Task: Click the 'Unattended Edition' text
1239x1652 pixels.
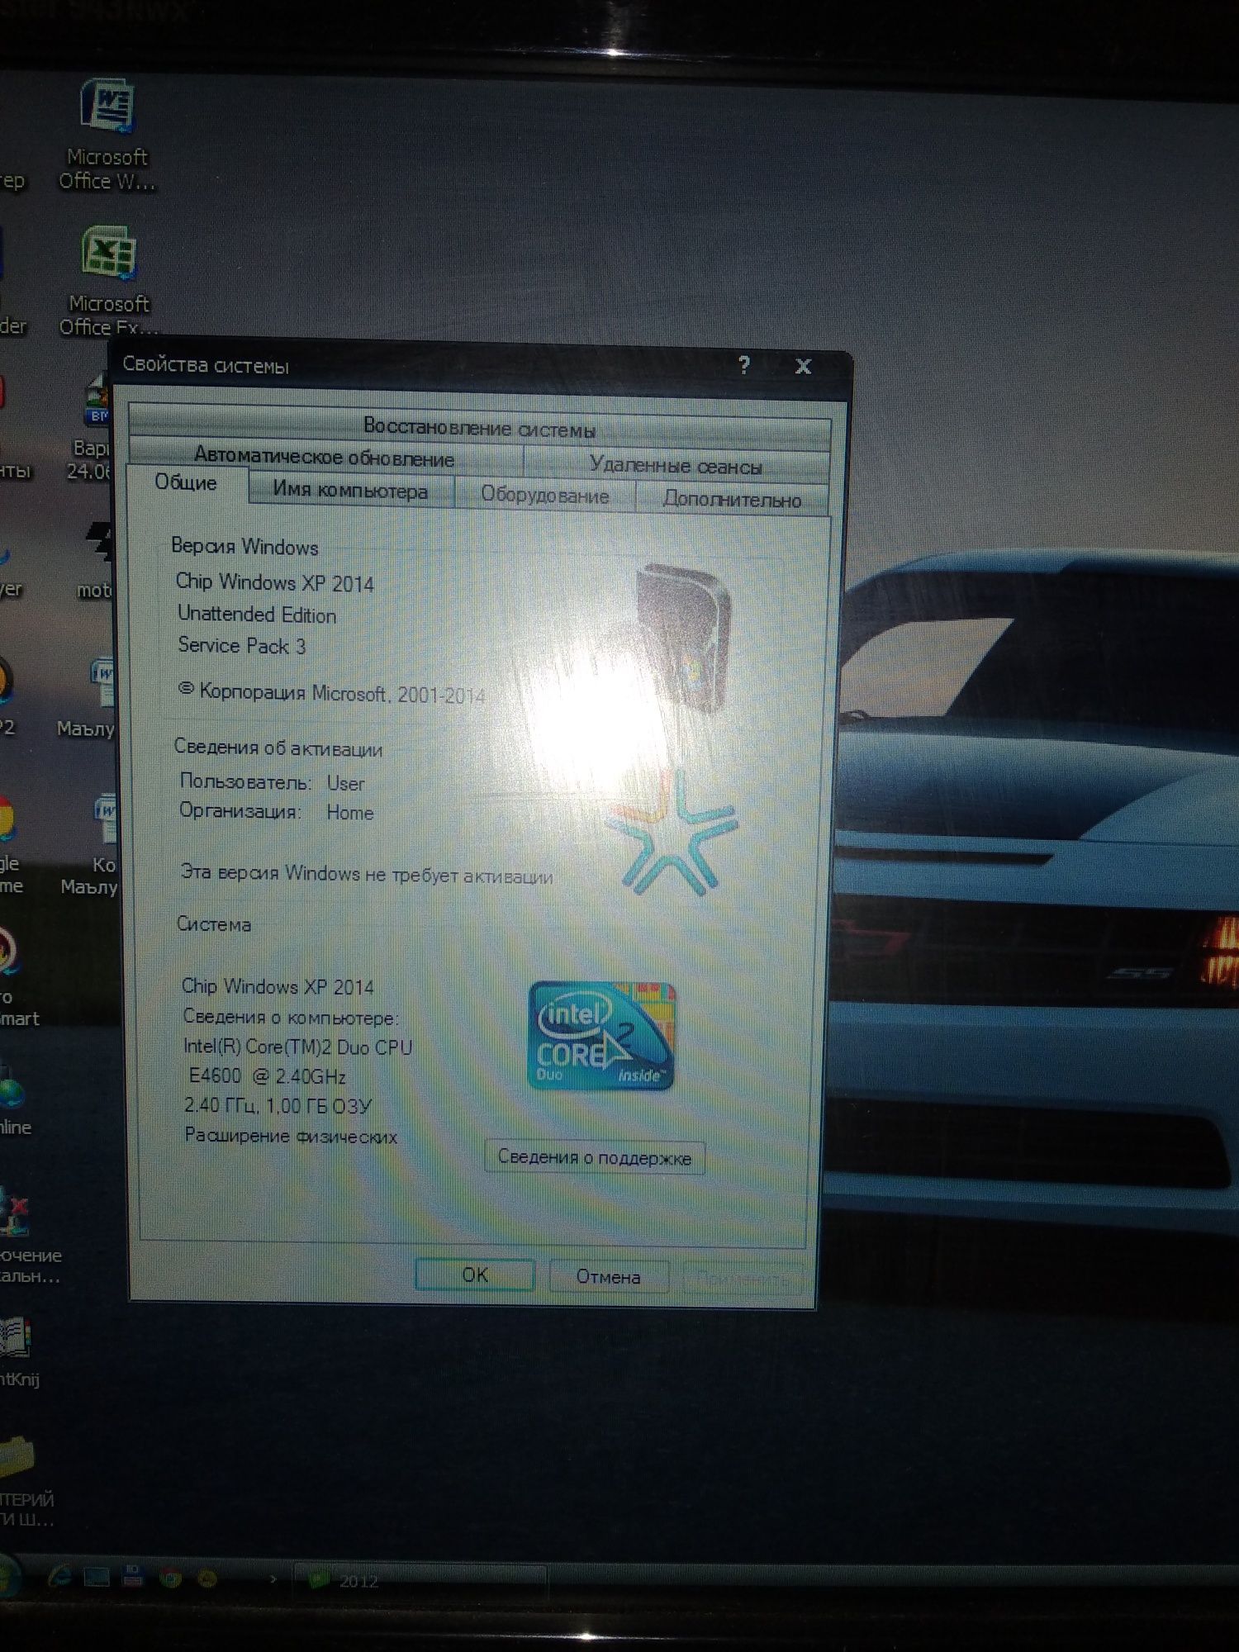Action: coord(257,615)
